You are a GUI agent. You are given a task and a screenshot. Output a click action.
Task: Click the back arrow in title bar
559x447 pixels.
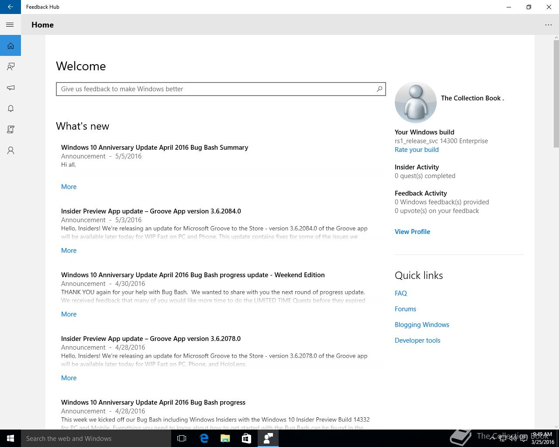click(10, 7)
